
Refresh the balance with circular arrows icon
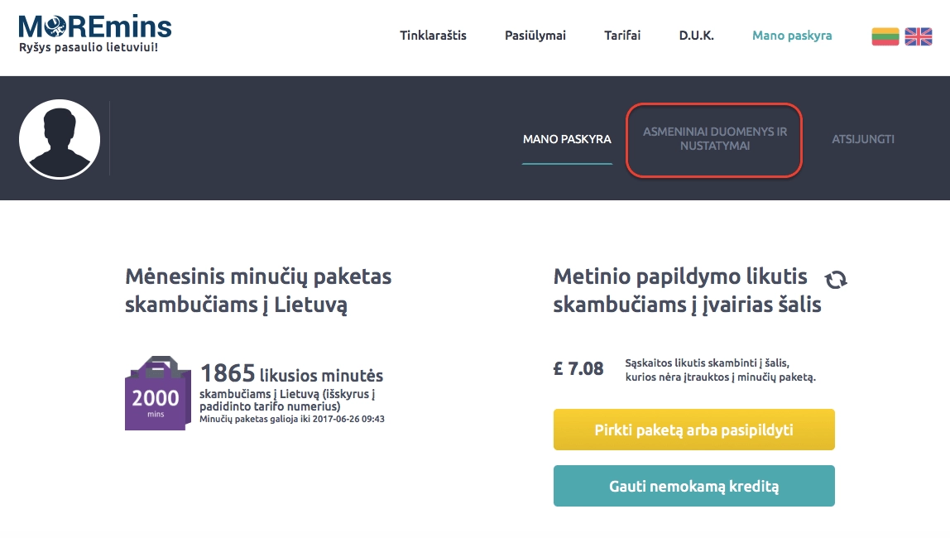(837, 280)
